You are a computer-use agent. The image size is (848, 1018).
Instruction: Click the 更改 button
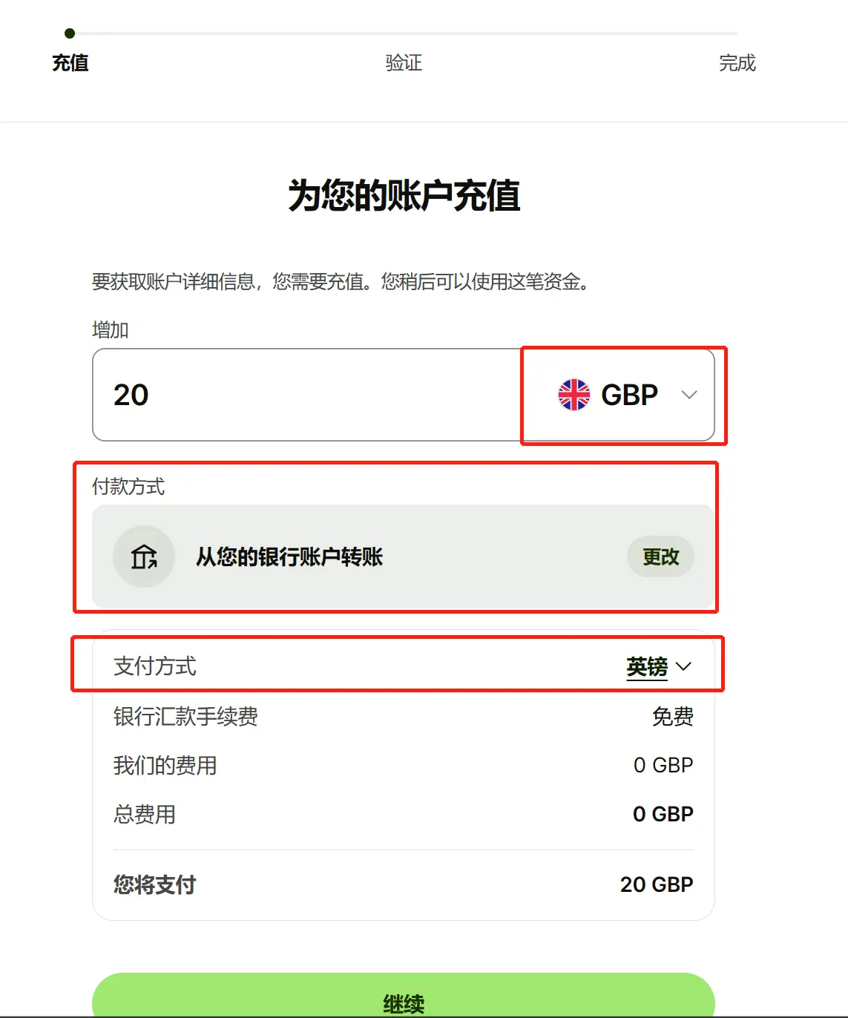[660, 556]
